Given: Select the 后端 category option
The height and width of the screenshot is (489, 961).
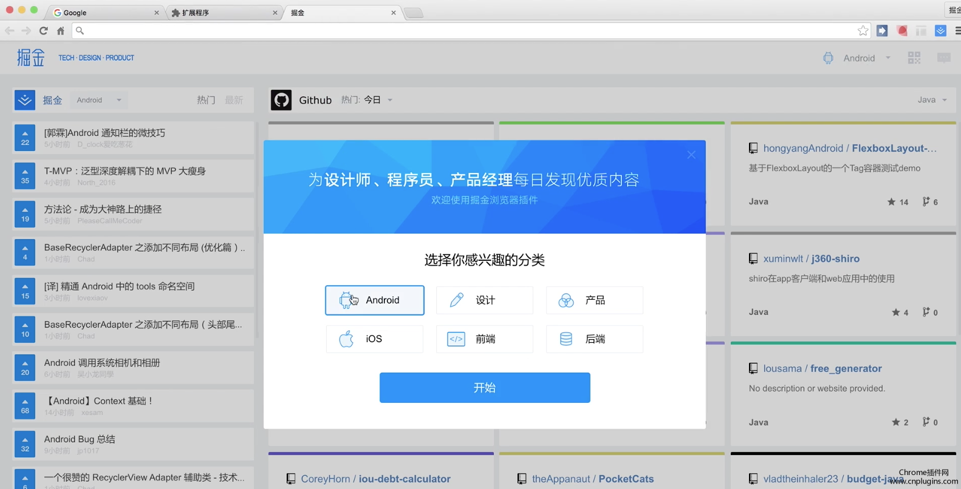Looking at the screenshot, I should pos(594,339).
